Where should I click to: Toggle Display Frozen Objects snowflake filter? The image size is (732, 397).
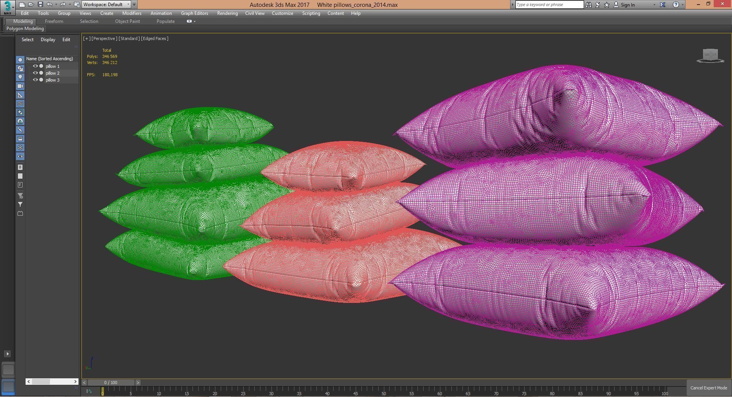click(20, 147)
